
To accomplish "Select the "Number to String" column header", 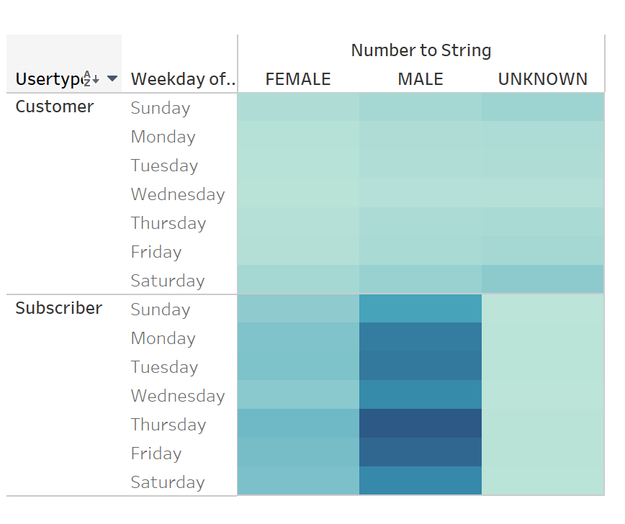I will (x=421, y=50).
